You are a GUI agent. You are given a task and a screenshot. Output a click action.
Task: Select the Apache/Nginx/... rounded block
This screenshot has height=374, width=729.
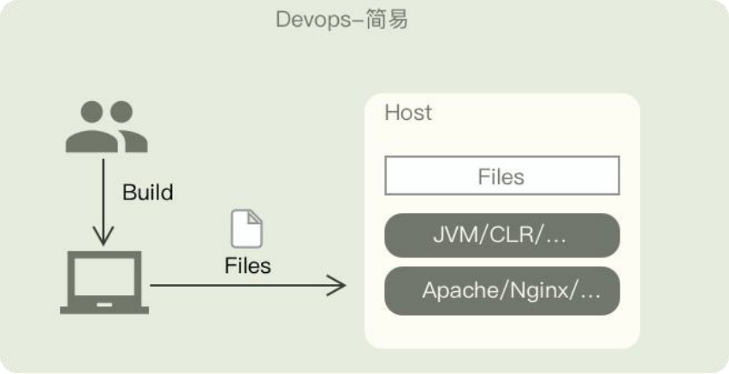coord(502,291)
